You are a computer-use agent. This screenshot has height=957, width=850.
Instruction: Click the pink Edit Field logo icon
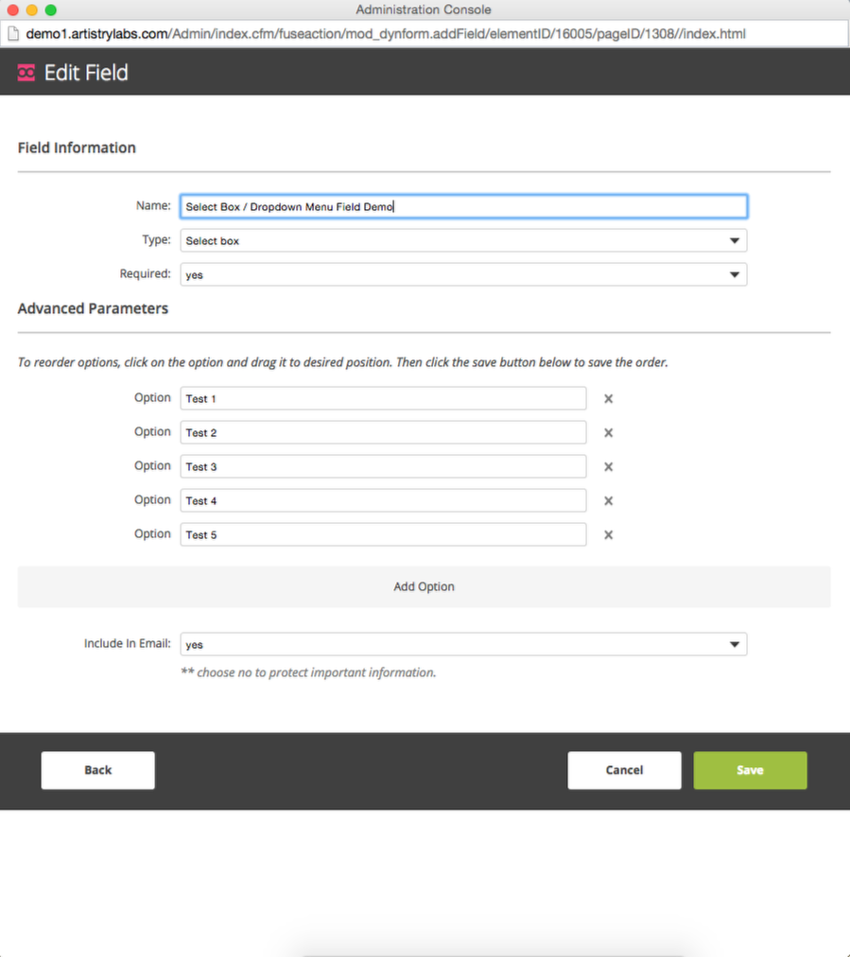pos(26,73)
